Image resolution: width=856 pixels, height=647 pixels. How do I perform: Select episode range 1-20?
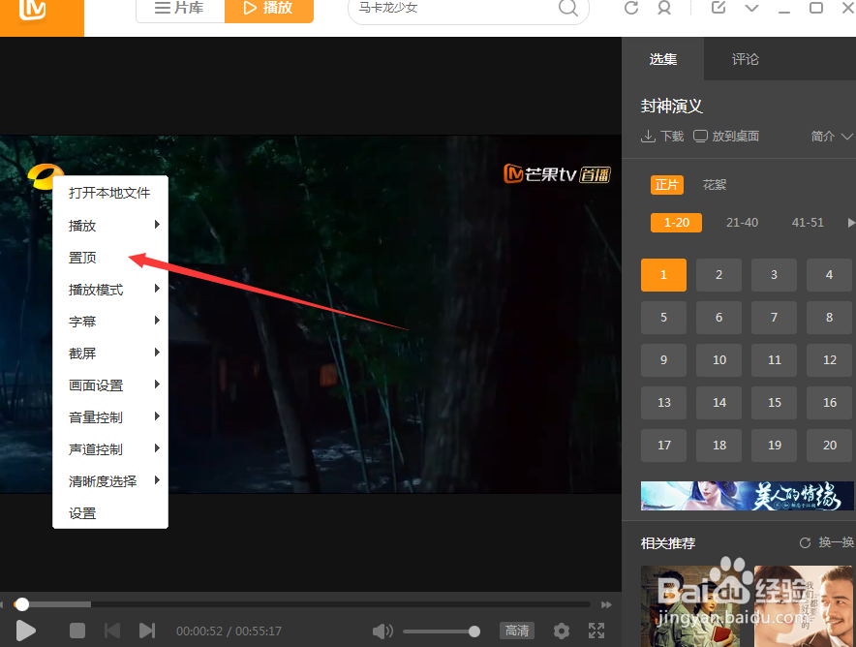click(676, 223)
